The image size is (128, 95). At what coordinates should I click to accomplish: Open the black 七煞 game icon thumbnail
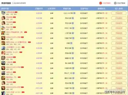pyautogui.click(x=3, y=63)
